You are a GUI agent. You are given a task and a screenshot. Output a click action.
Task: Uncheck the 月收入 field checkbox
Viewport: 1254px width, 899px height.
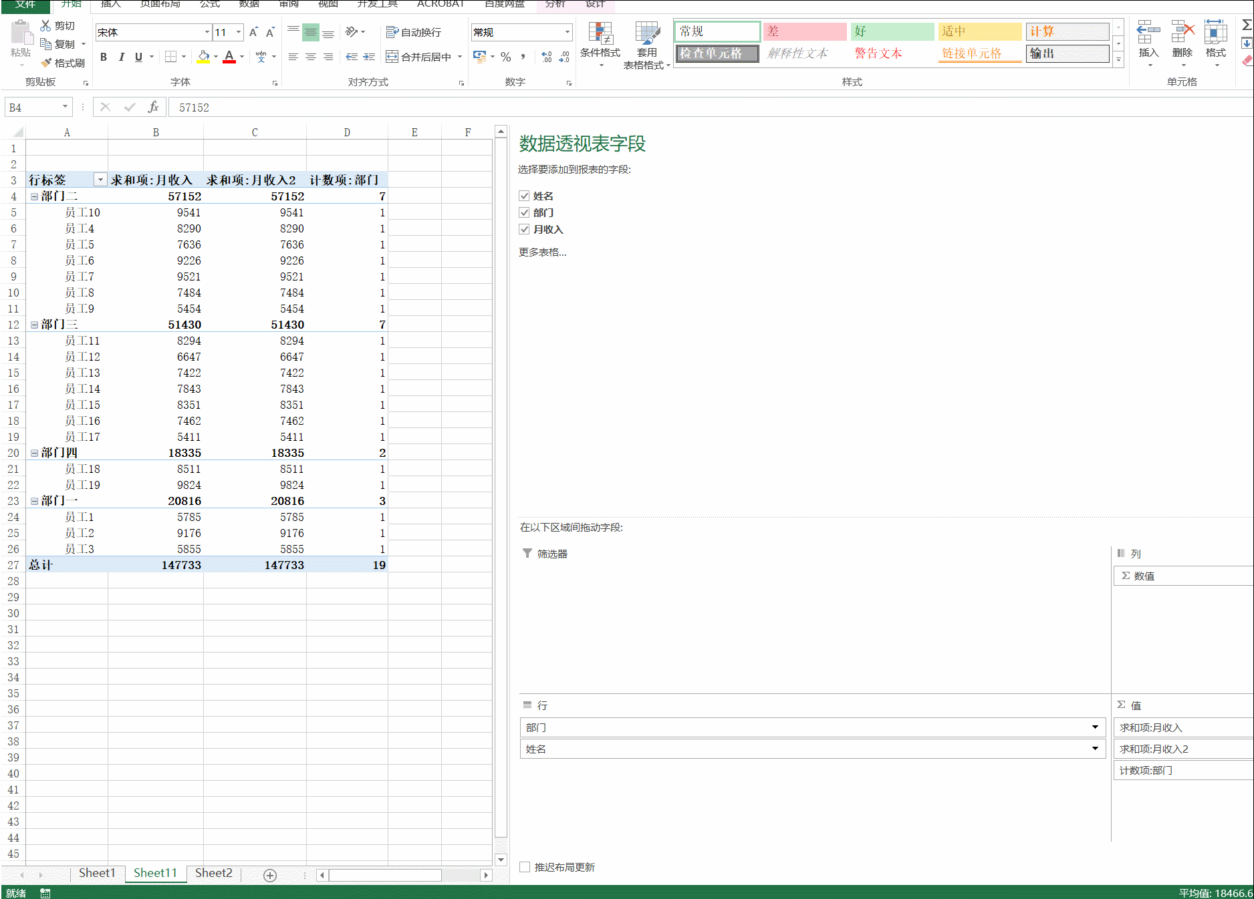coord(525,229)
